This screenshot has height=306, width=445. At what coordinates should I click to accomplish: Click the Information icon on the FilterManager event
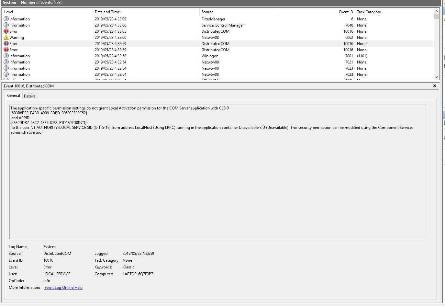click(x=6, y=19)
